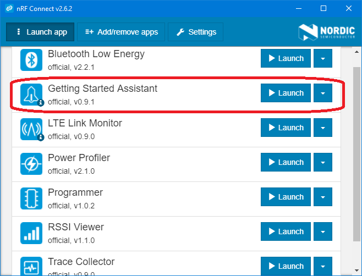This screenshot has height=276, width=362.
Task: Open the Settings tab
Action: (x=196, y=32)
